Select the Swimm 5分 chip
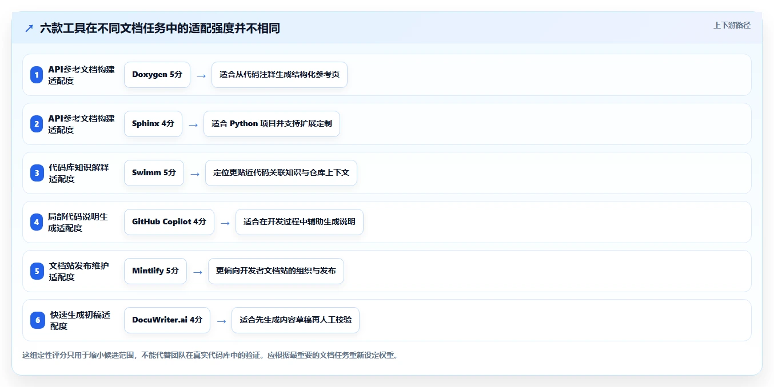 [154, 173]
